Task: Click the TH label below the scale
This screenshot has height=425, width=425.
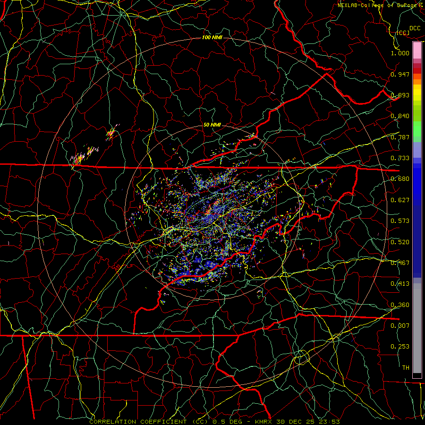Action: 406,368
